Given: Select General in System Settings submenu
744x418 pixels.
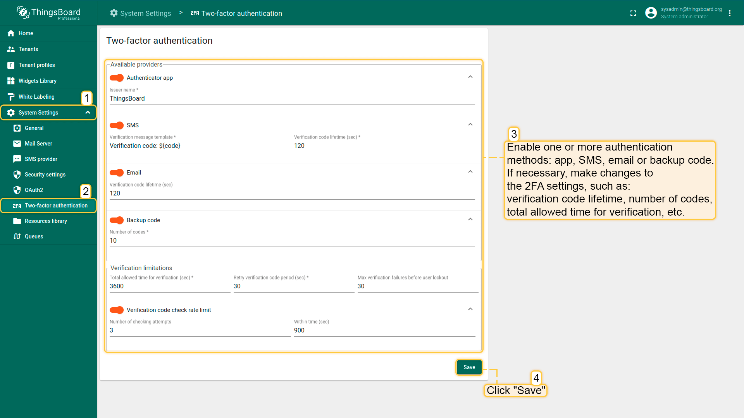Looking at the screenshot, I should tap(48, 128).
